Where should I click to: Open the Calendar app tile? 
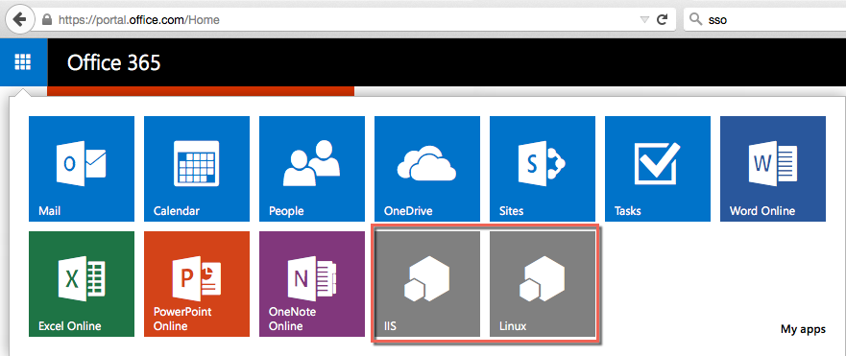coord(197,169)
